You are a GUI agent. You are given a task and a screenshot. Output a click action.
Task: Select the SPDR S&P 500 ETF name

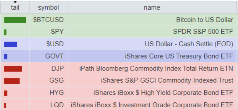pos(203,32)
